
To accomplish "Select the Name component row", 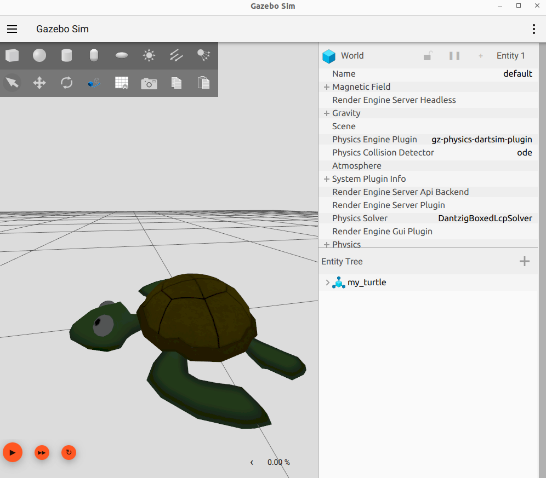I will tap(428, 74).
